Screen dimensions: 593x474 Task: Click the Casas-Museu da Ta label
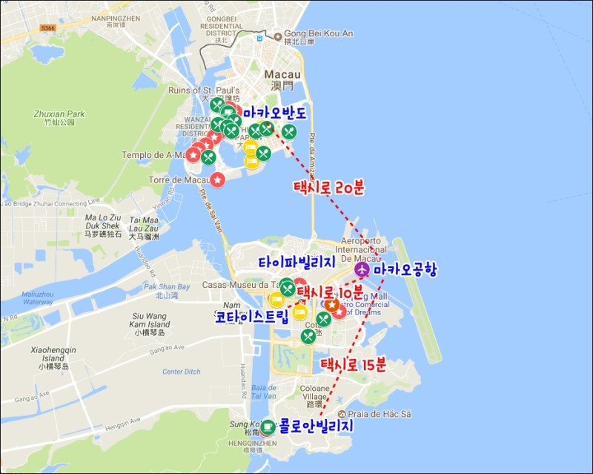(x=241, y=285)
